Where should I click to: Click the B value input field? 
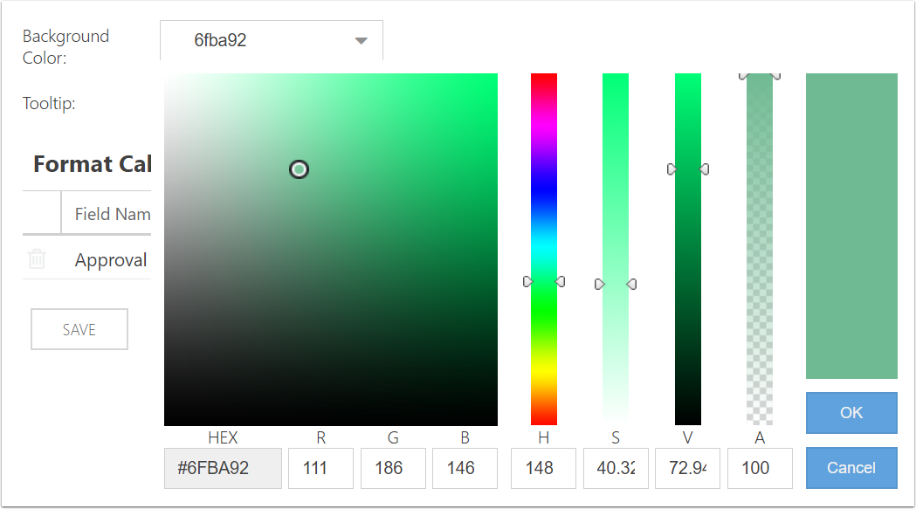point(465,468)
